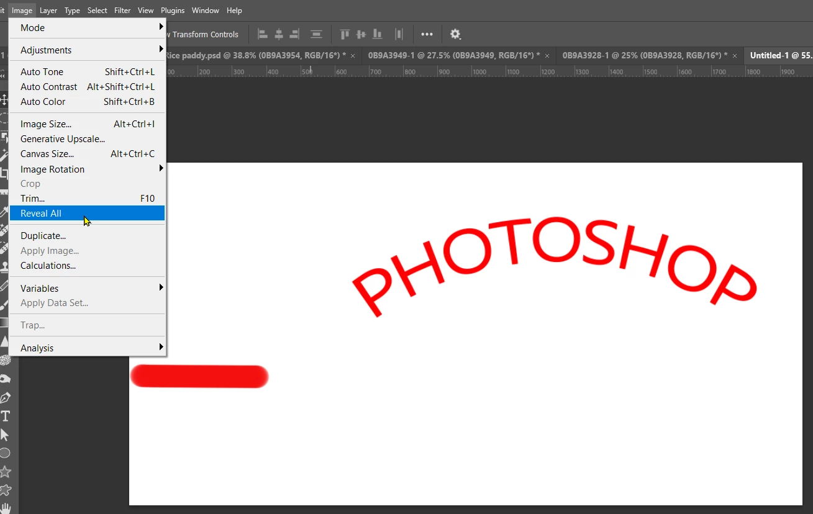
Task: Open the Layer menu
Action: (48, 11)
